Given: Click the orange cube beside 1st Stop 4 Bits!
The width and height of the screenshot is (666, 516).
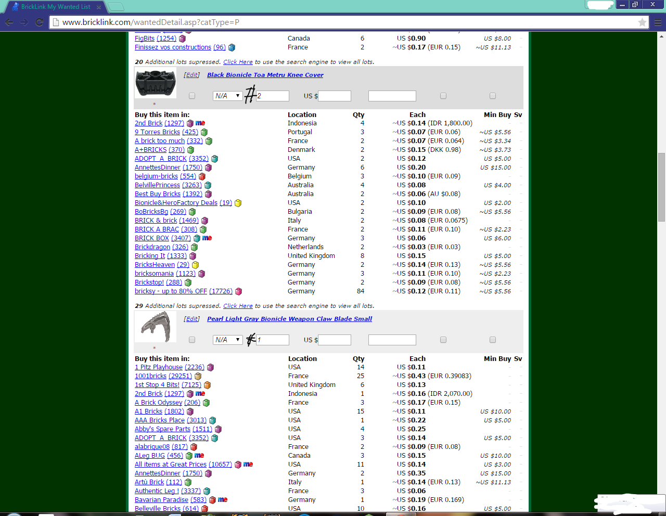Looking at the screenshot, I should click(x=207, y=385).
